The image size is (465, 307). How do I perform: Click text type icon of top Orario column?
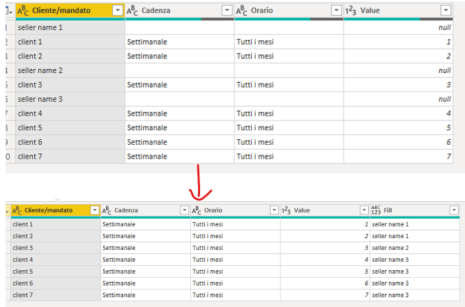[x=241, y=10]
